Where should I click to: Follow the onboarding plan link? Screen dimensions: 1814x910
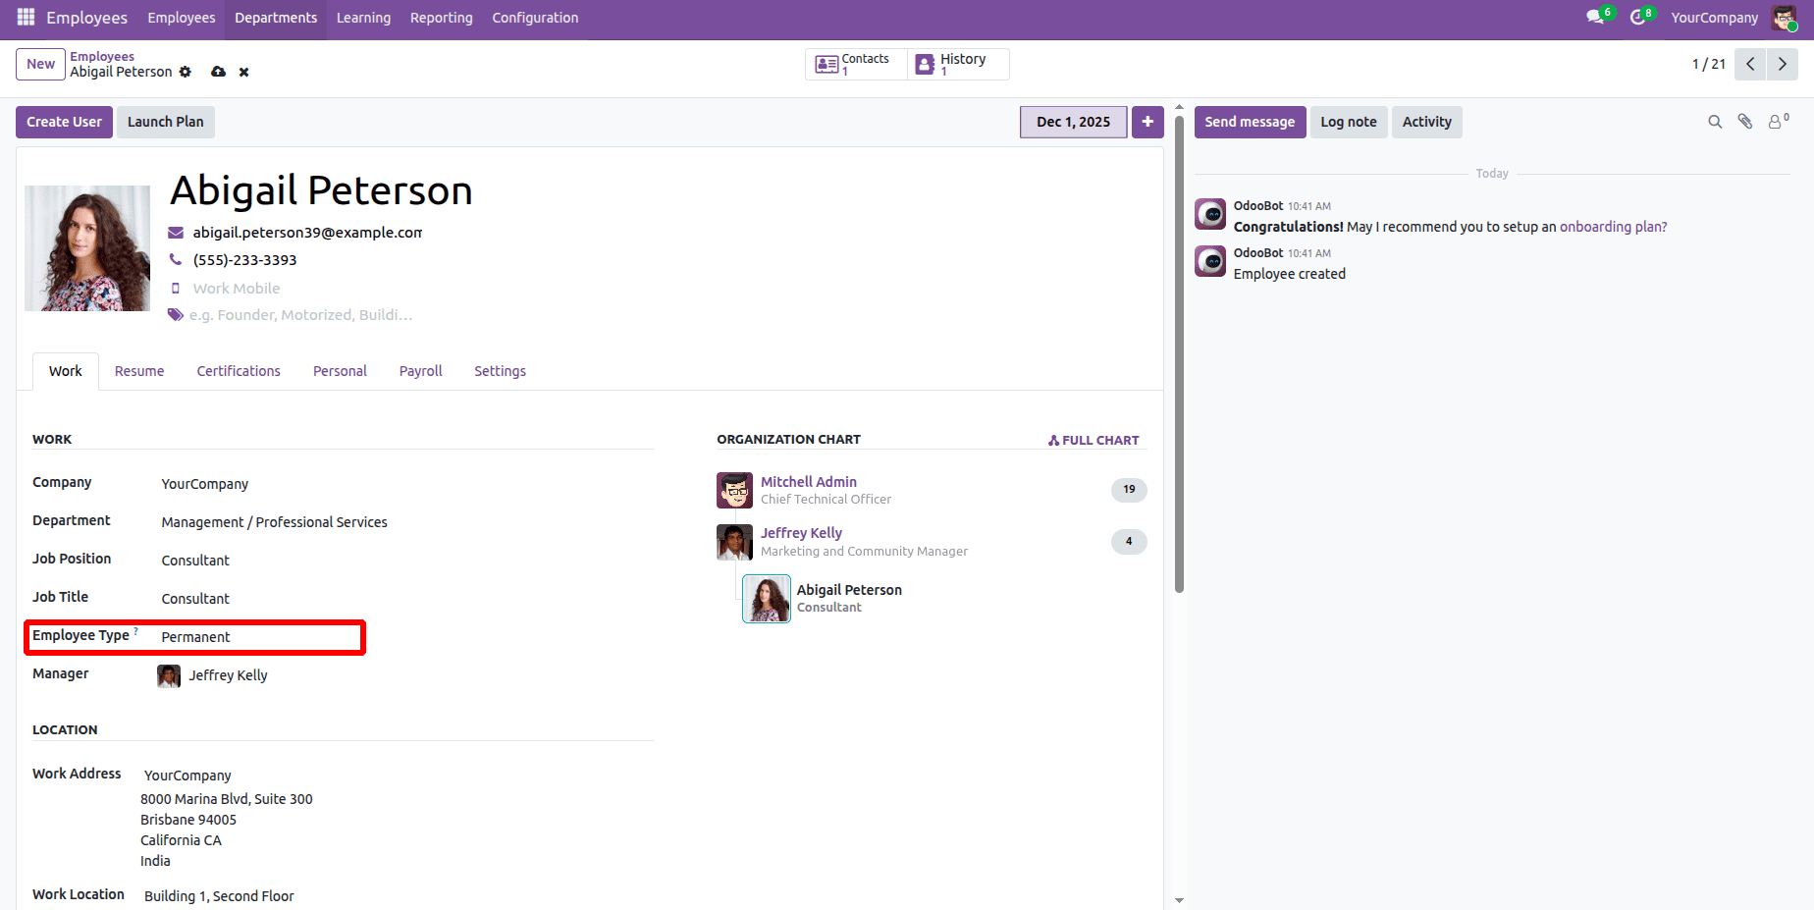click(1611, 226)
